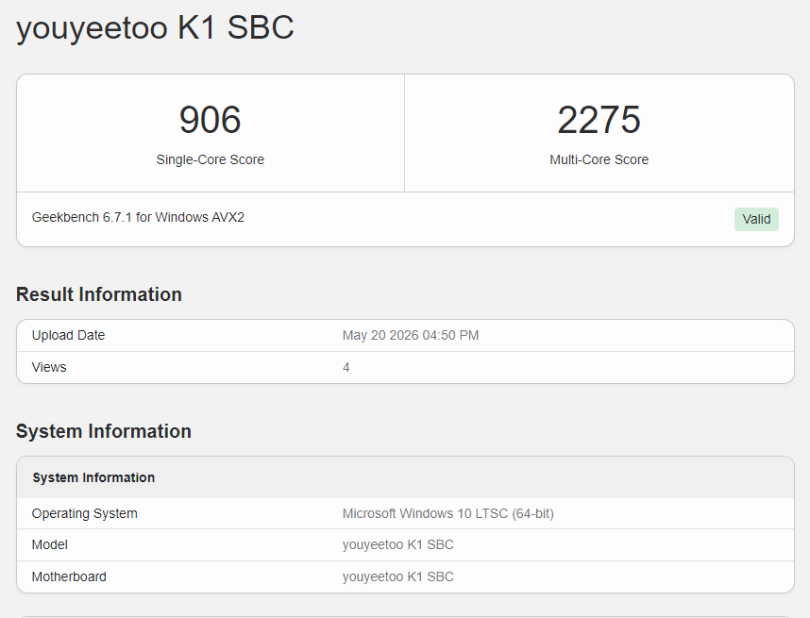The width and height of the screenshot is (810, 618).
Task: Select the 906 single-core score value
Action: pos(211,120)
